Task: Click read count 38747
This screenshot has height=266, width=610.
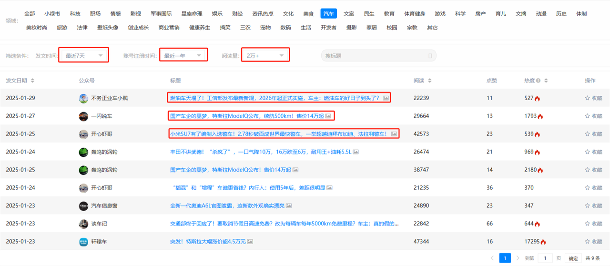Action: tap(421, 170)
